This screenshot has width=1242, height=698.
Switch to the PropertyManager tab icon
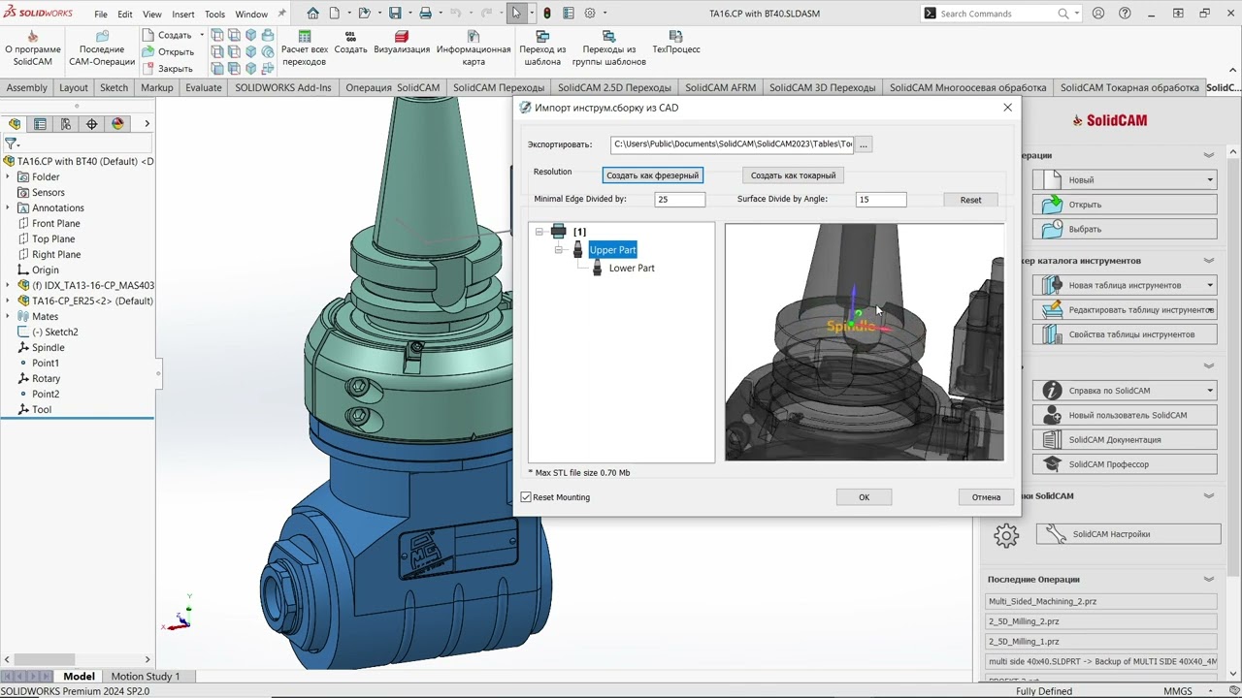tap(40, 124)
